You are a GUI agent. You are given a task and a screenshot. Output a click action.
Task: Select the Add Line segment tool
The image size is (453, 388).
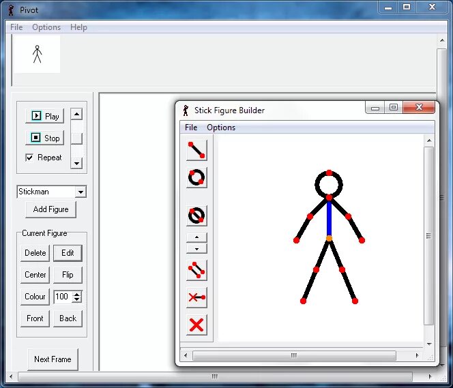(196, 150)
